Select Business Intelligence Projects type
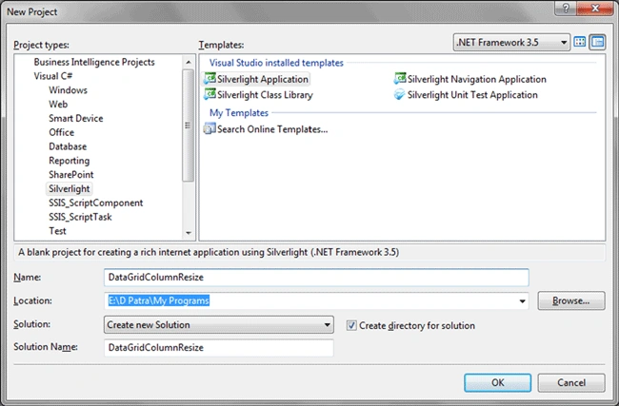Screen dimensions: 619x406 94,62
